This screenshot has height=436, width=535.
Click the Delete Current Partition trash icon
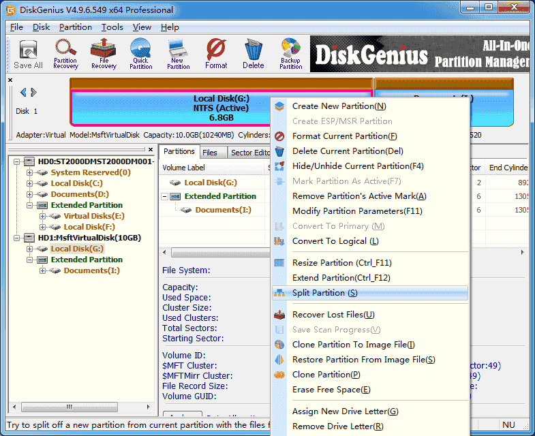coord(279,151)
